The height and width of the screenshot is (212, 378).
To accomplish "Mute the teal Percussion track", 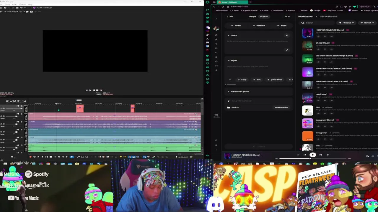I will coord(18,130).
